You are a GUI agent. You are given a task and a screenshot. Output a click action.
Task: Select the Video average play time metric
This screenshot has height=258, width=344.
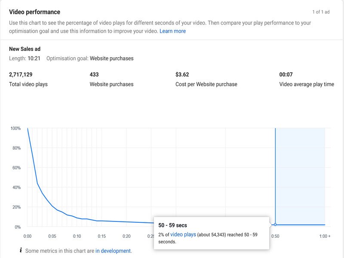pyautogui.click(x=307, y=79)
